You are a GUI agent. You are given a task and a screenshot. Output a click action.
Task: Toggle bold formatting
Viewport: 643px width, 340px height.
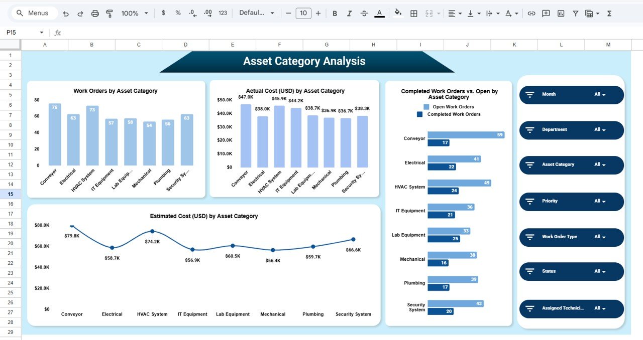[335, 13]
